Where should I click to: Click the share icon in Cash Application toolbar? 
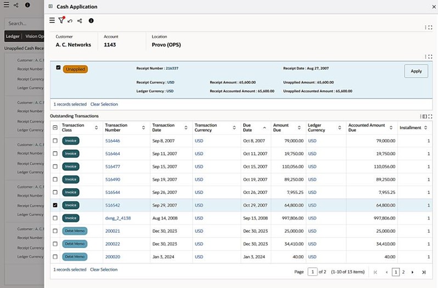(x=80, y=21)
